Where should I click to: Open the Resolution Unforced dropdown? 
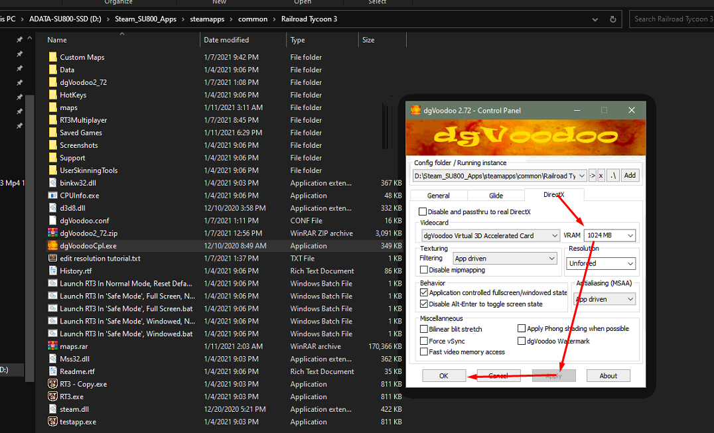pyautogui.click(x=601, y=263)
